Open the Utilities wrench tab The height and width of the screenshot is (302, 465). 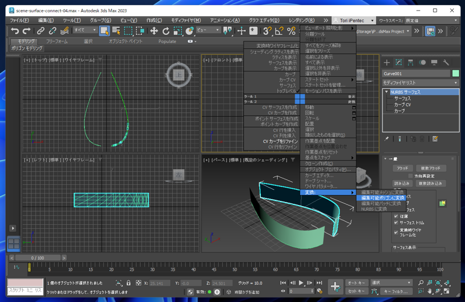(x=446, y=62)
